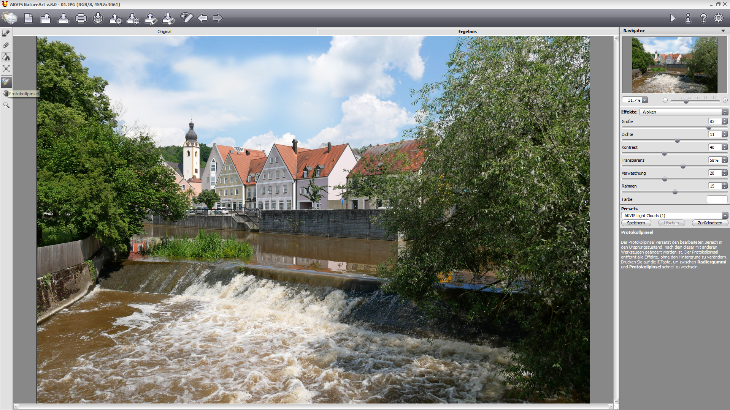Click the horizontal scrollbar below the image
This screenshot has width=730, height=410.
pyautogui.click(x=314, y=407)
